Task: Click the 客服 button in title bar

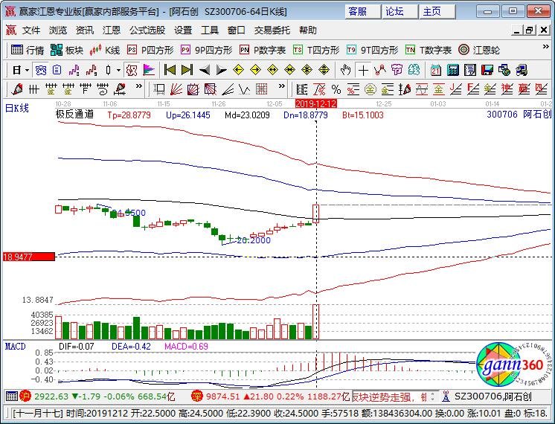Action: (363, 12)
